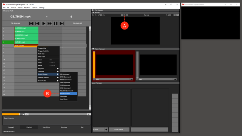Switch to the Live Editor tab

tap(46, 127)
